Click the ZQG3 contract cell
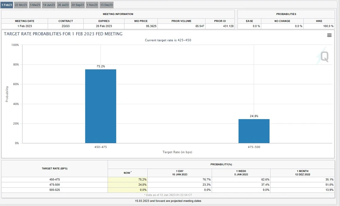Viewport: 340px width, 206px height. pyautogui.click(x=66, y=26)
